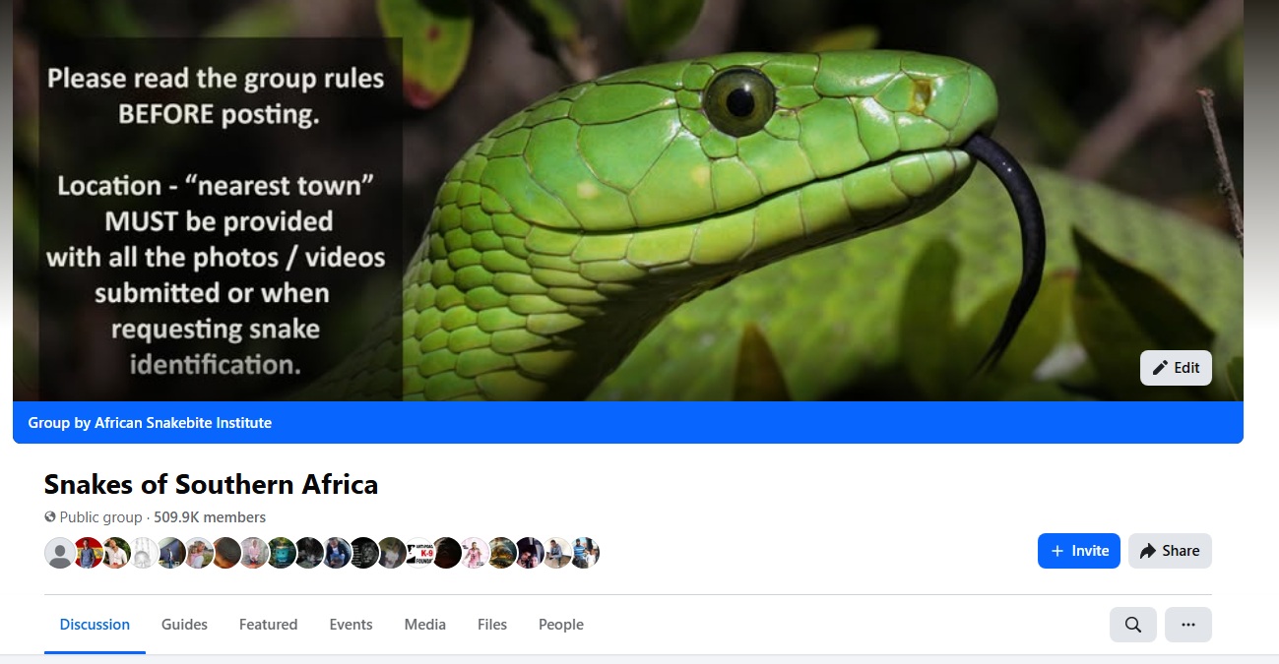Select the Featured tab
This screenshot has height=664, width=1279.
click(x=268, y=625)
